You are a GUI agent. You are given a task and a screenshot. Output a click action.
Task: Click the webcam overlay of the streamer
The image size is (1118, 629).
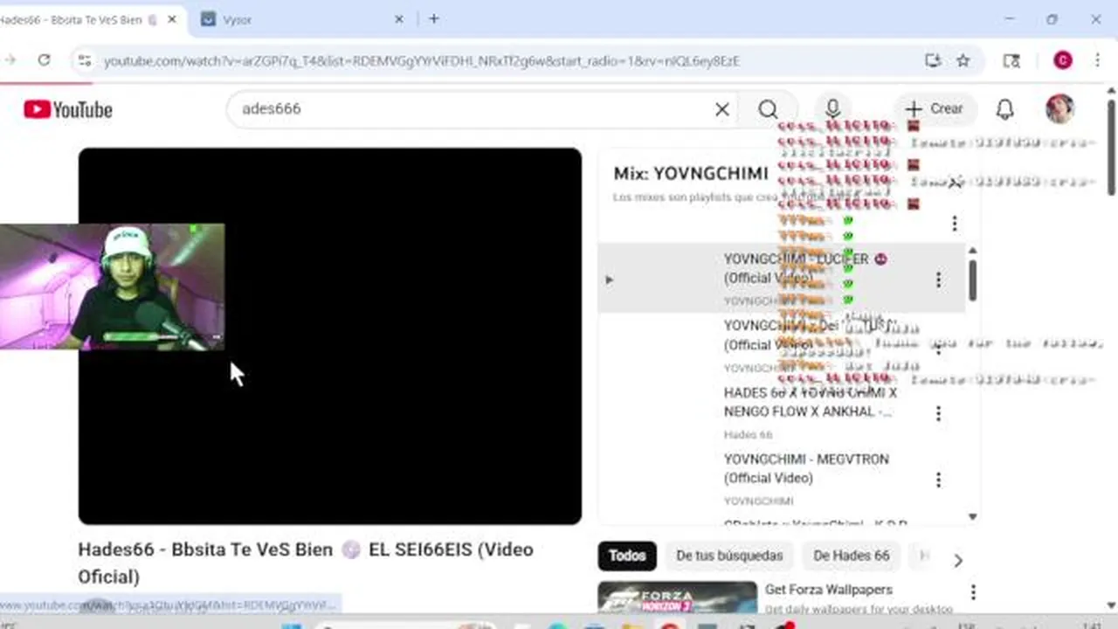(x=112, y=287)
